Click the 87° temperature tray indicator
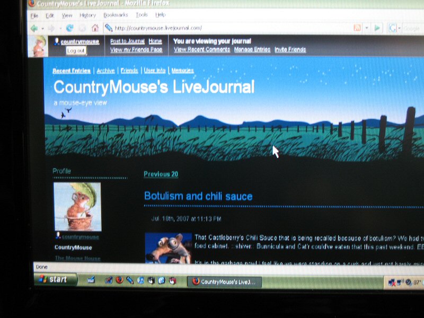 point(417,282)
